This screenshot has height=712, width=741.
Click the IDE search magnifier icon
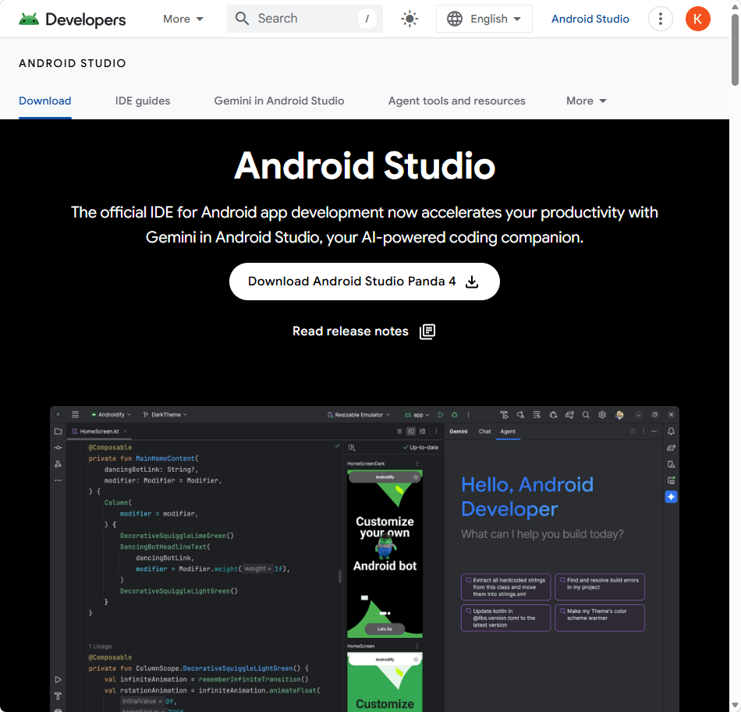tap(586, 415)
